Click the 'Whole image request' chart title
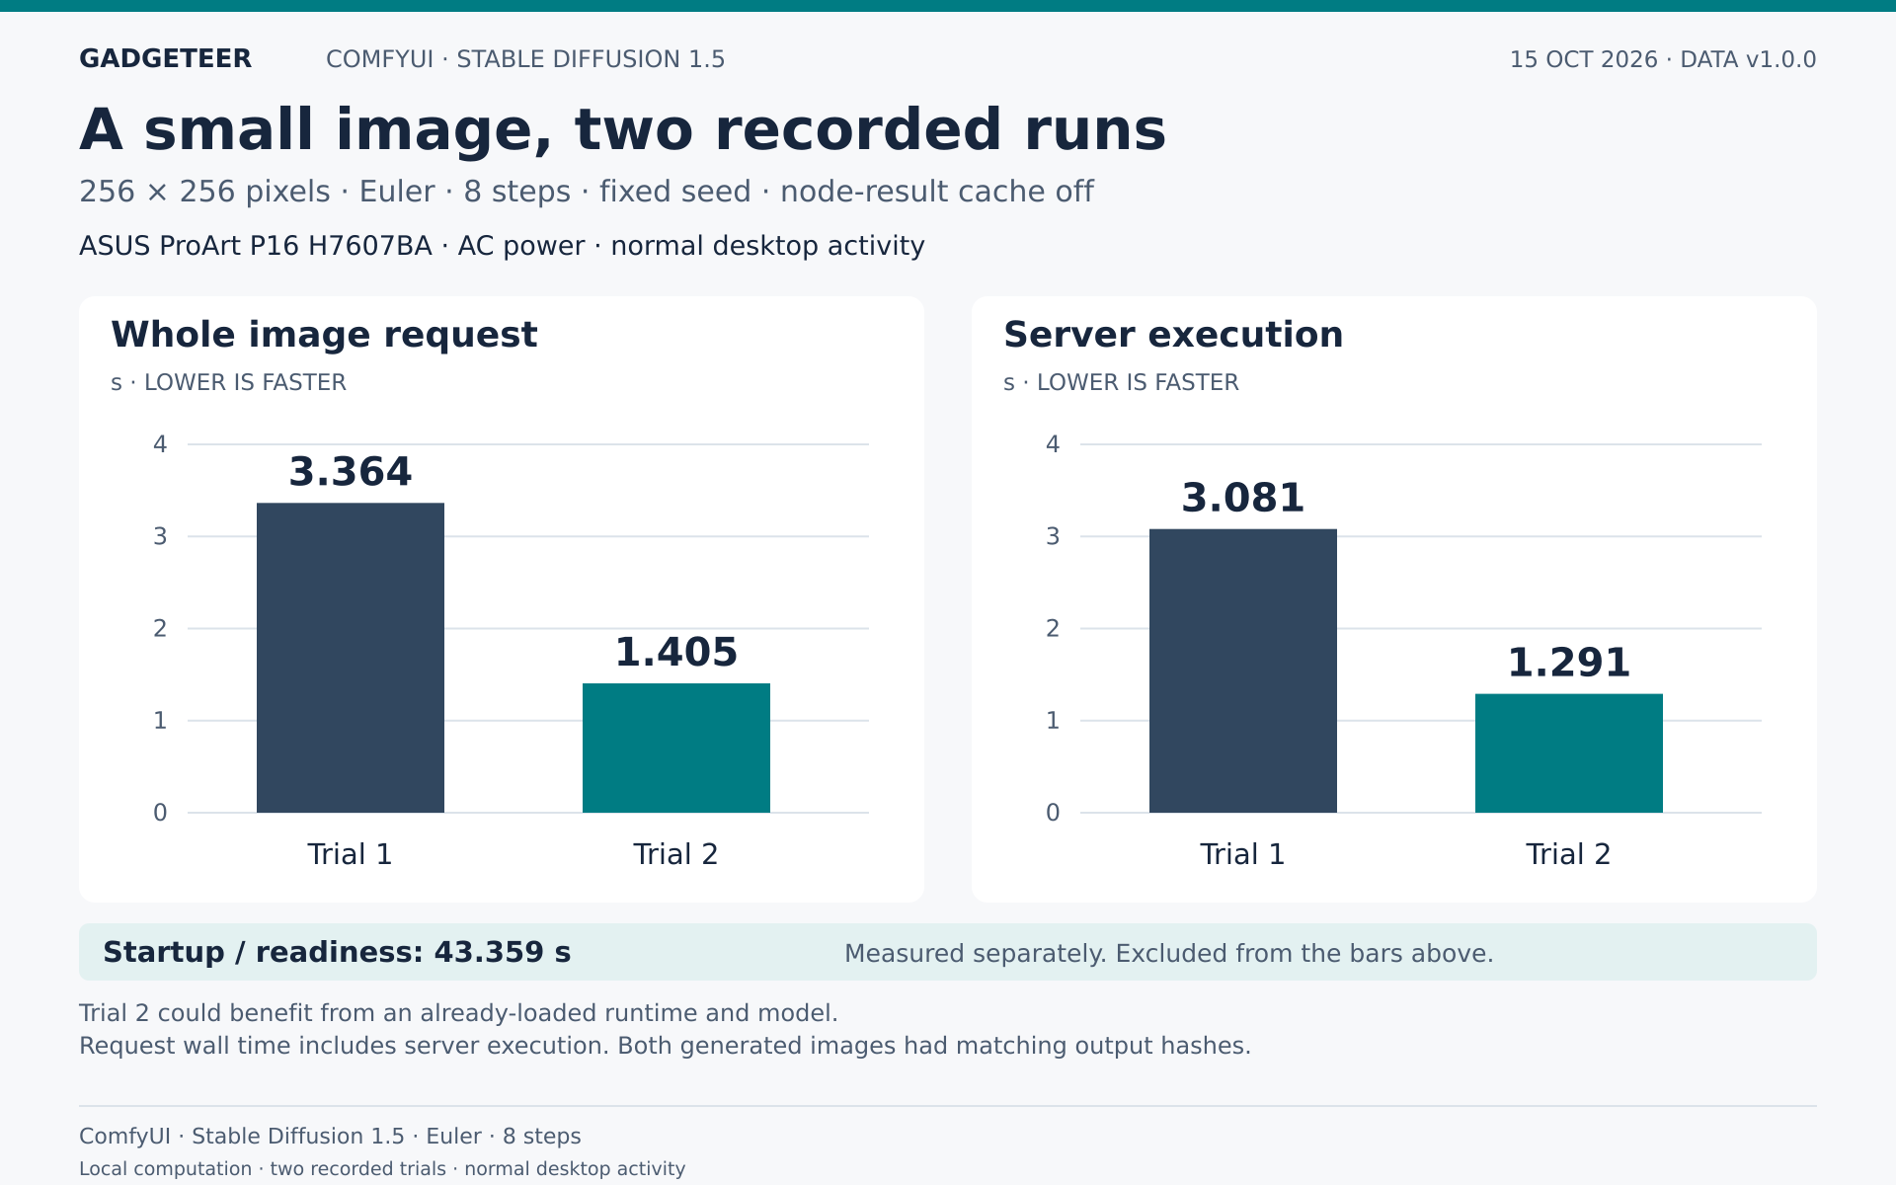Image resolution: width=1896 pixels, height=1185 pixels. [x=324, y=335]
